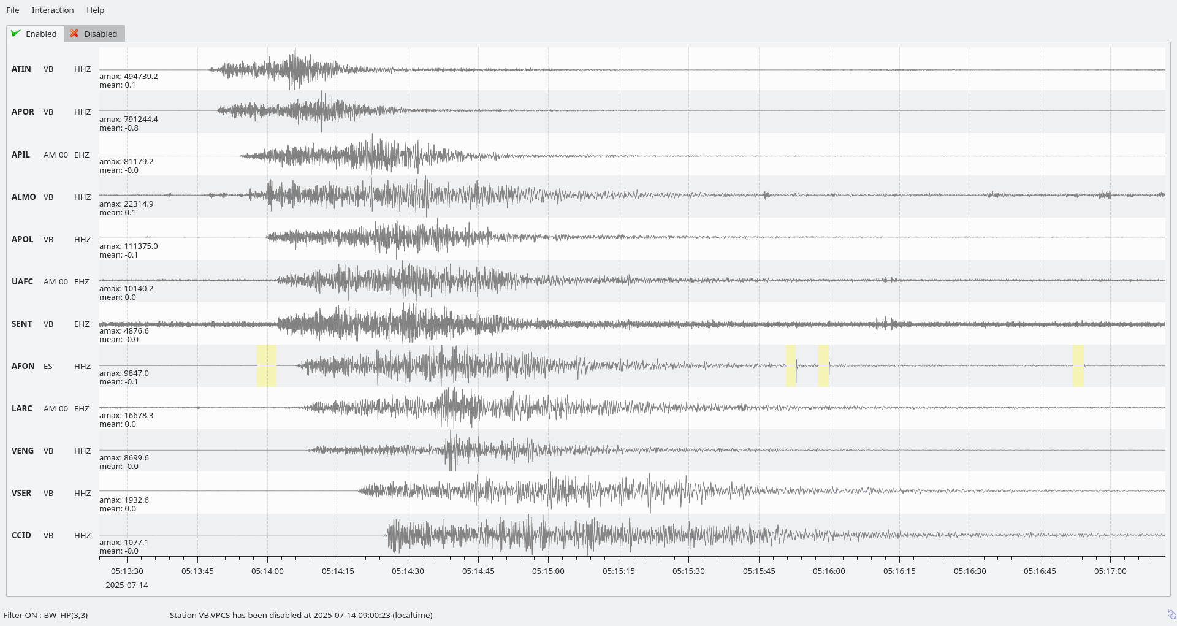Screen dimensions: 1177x626
Task: Select the CCID station label
Action: point(21,535)
